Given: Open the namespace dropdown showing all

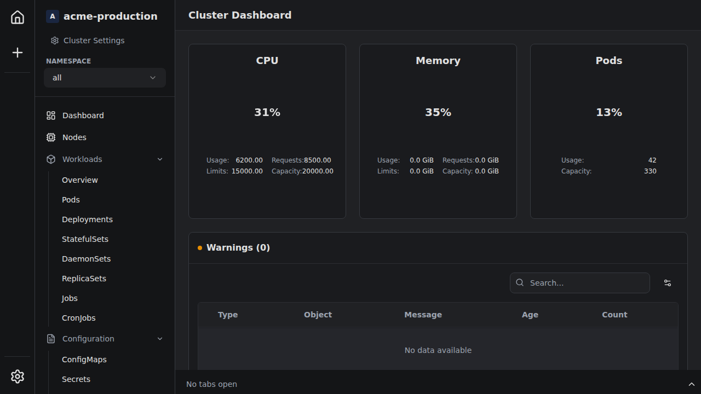Looking at the screenshot, I should (104, 77).
